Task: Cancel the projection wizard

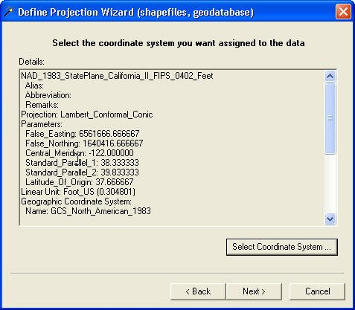Action: pyautogui.click(x=317, y=291)
